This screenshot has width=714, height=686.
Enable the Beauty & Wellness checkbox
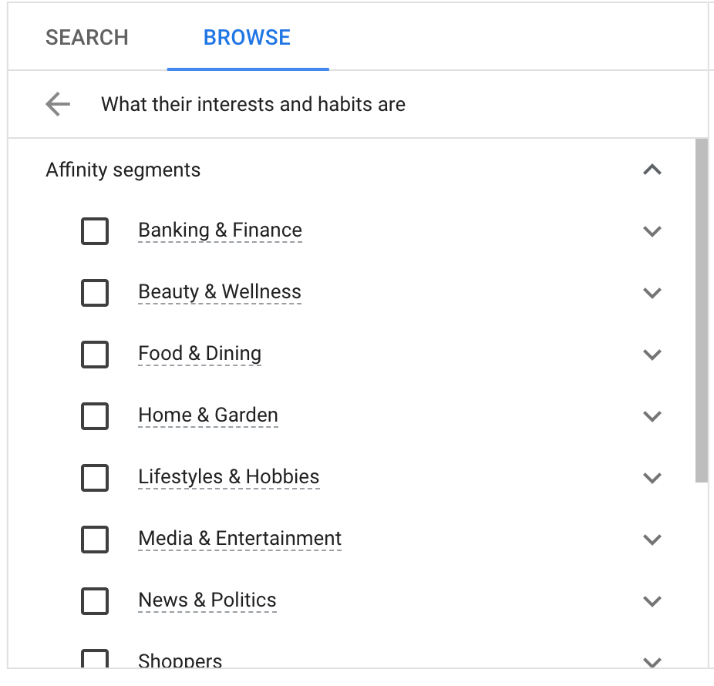coord(95,293)
